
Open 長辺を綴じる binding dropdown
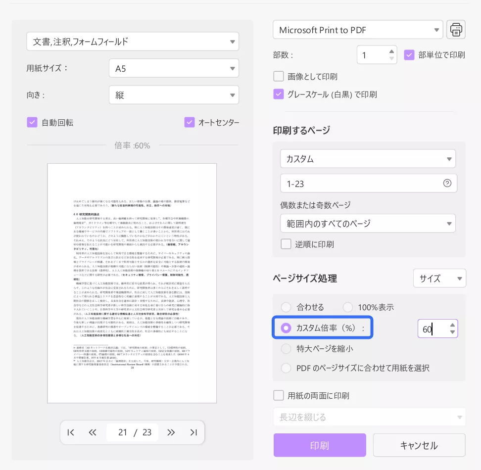pyautogui.click(x=369, y=417)
